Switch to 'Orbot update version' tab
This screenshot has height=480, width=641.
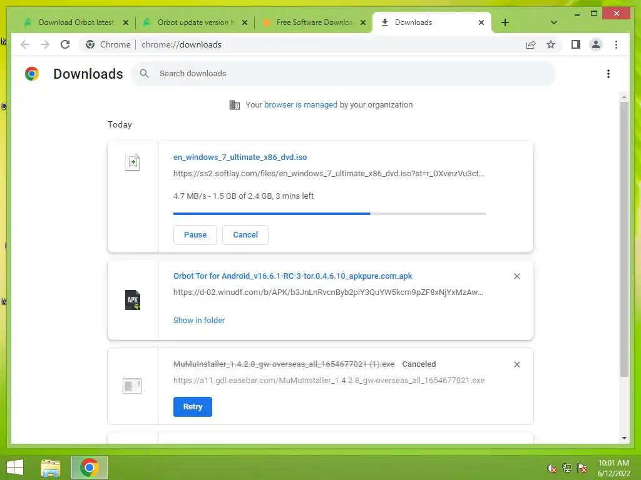point(195,22)
